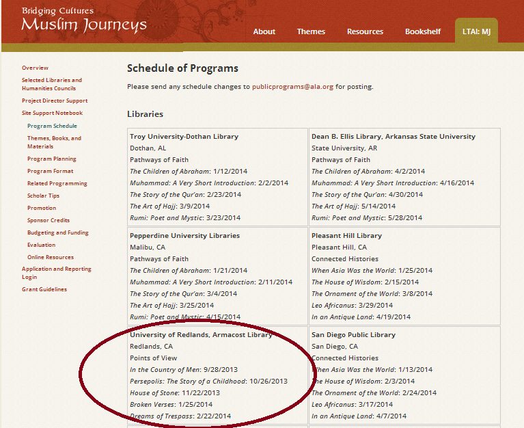
Task: Click the publicprograms@ala.org email link
Action: point(293,87)
